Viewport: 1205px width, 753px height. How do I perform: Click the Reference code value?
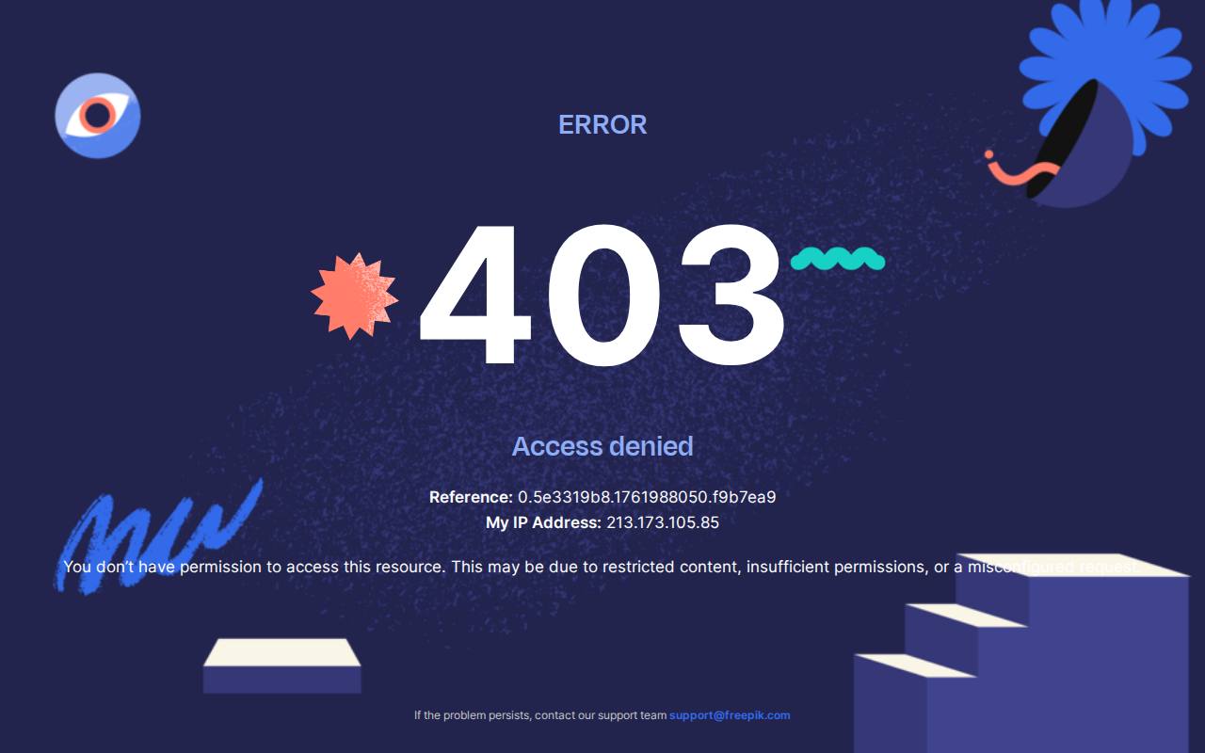coord(647,497)
